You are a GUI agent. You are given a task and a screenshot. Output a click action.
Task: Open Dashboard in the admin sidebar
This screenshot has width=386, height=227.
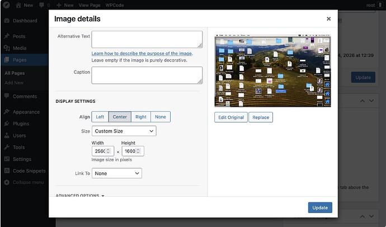point(25,21)
